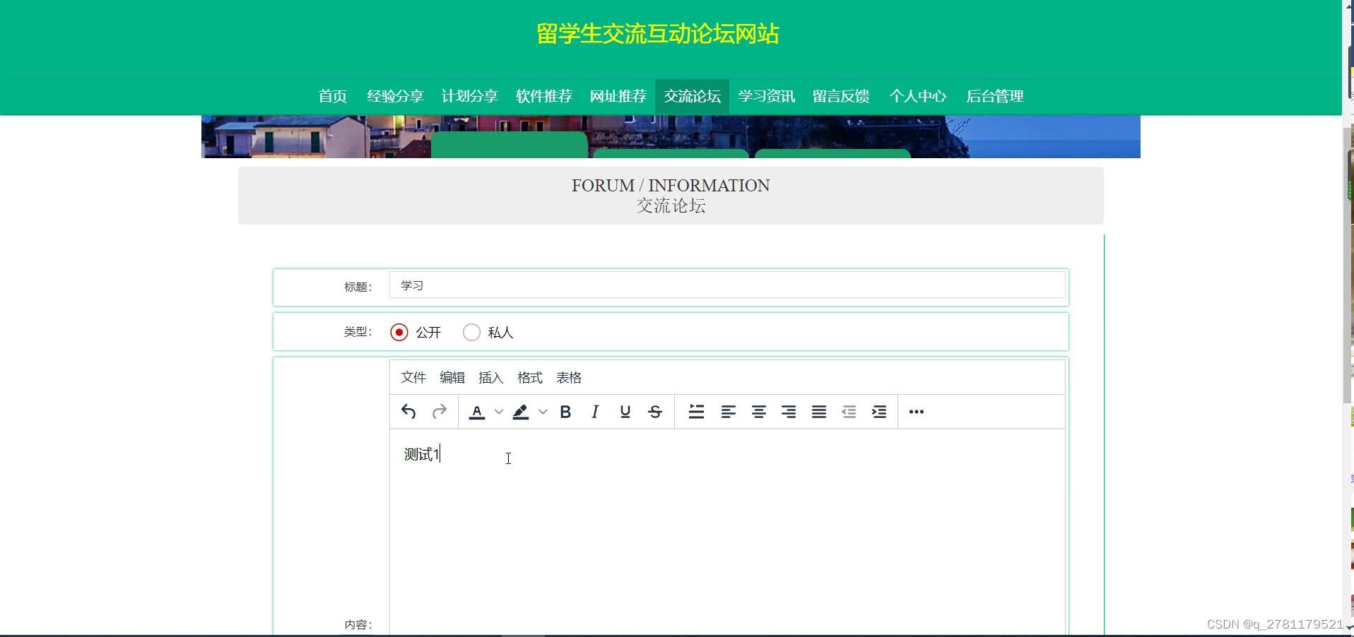Select the 私人 radio button

[x=471, y=332]
